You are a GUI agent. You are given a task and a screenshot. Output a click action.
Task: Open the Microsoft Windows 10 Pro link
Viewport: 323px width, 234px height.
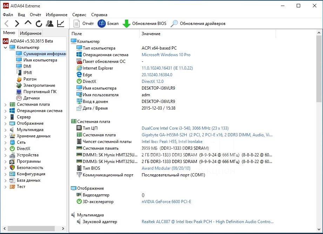pyautogui.click(x=166, y=55)
